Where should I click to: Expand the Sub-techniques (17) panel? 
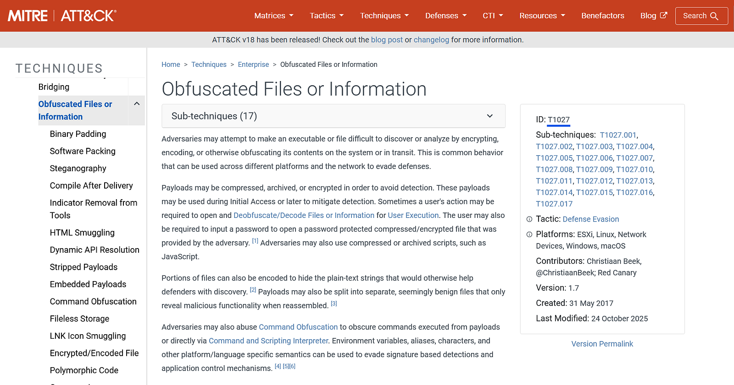pyautogui.click(x=334, y=116)
